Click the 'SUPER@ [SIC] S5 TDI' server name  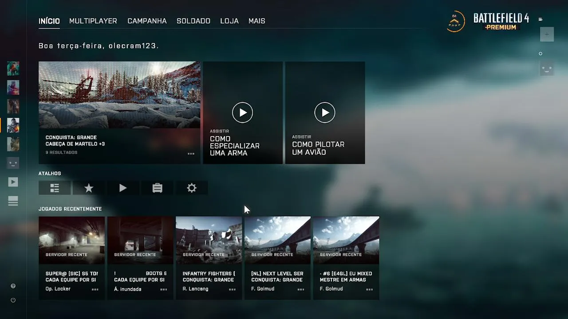pos(71,274)
